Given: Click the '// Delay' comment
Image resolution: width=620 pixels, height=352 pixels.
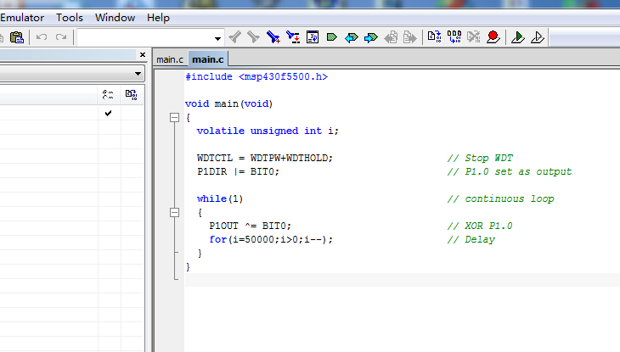Looking at the screenshot, I should pyautogui.click(x=471, y=239).
